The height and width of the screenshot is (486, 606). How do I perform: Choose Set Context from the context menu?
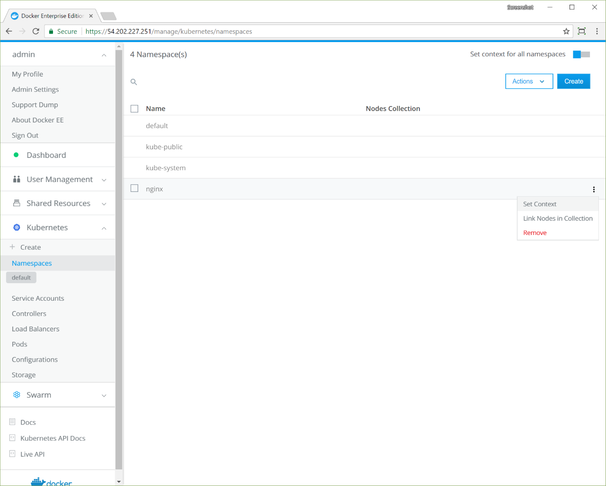540,204
